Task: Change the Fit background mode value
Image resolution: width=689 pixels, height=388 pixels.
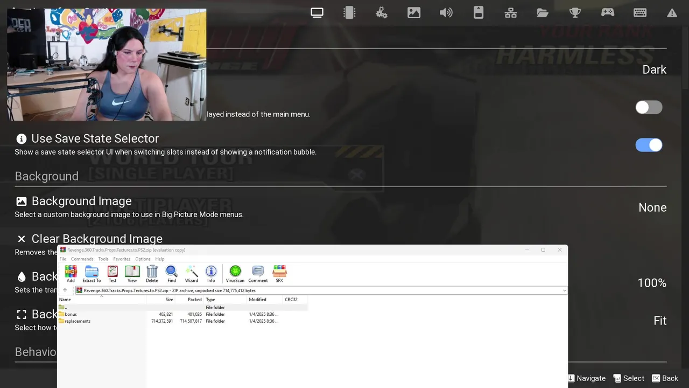Action: pyautogui.click(x=660, y=321)
